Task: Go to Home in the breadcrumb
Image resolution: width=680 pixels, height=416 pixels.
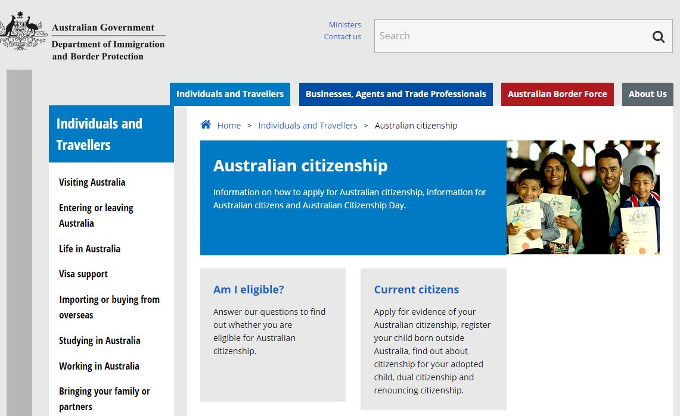Action: (x=229, y=126)
